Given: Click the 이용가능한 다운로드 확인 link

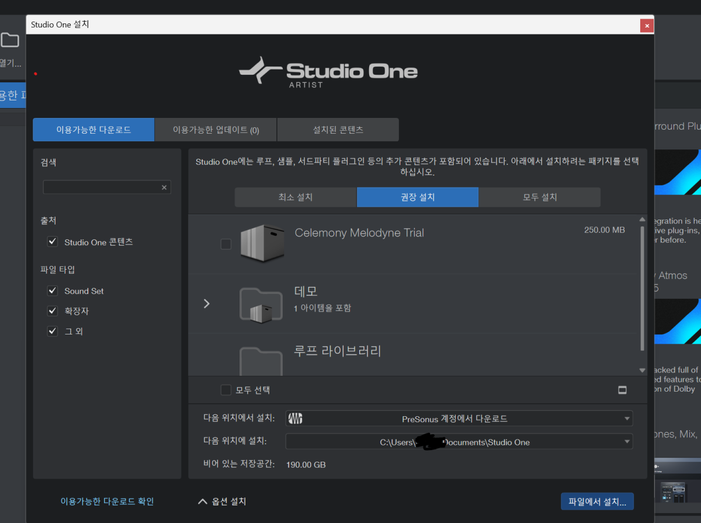Looking at the screenshot, I should 107,501.
